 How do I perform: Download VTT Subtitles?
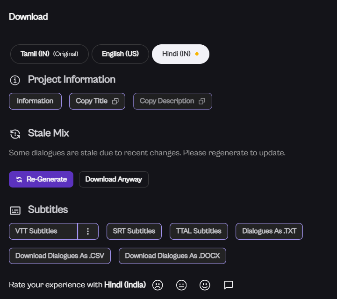tap(43, 231)
